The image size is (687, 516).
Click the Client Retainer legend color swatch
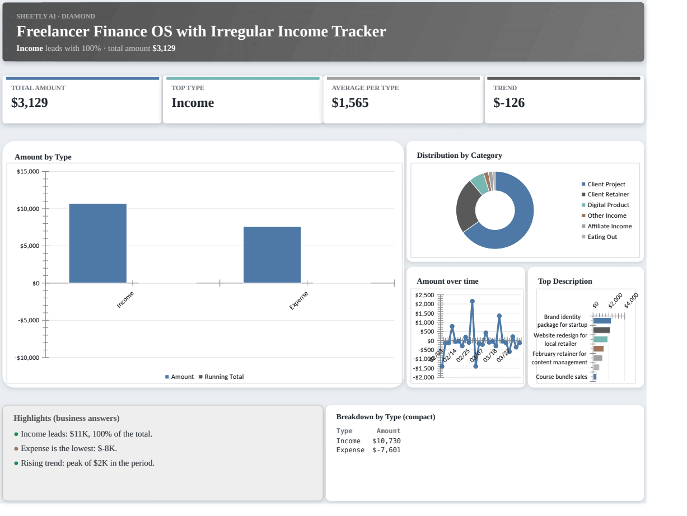point(583,194)
